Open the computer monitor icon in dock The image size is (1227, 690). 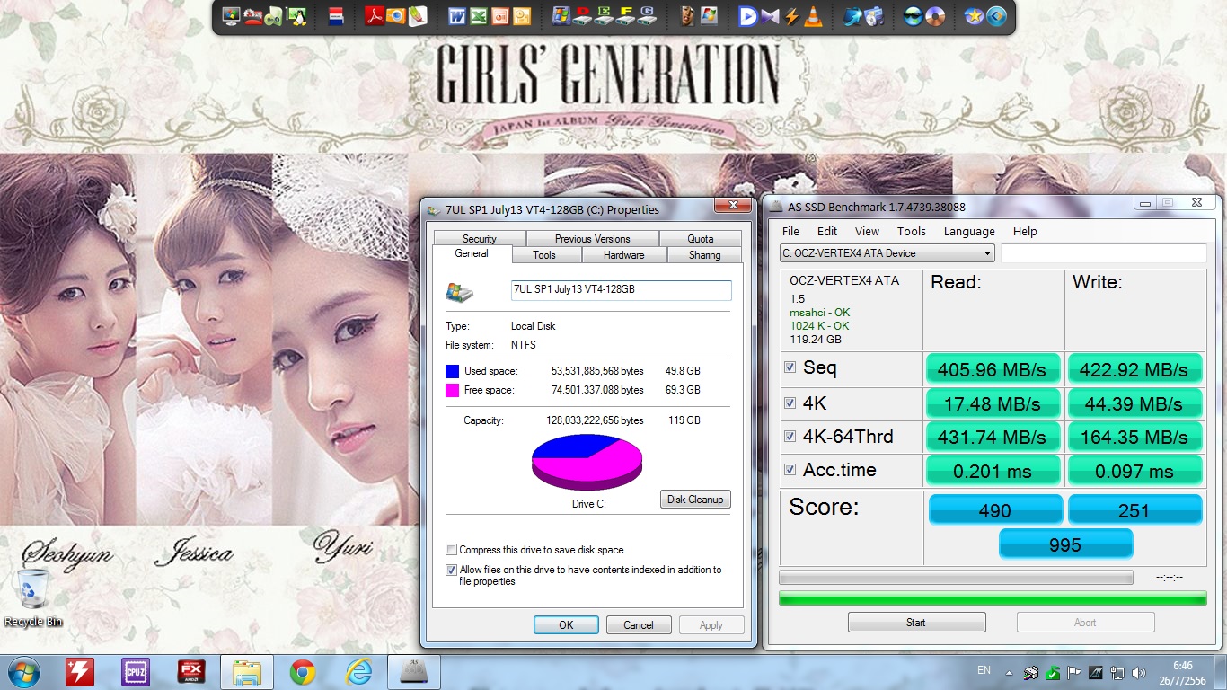[x=230, y=15]
